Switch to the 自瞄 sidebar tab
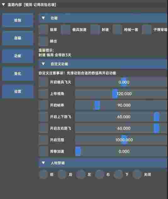 click(x=18, y=38)
